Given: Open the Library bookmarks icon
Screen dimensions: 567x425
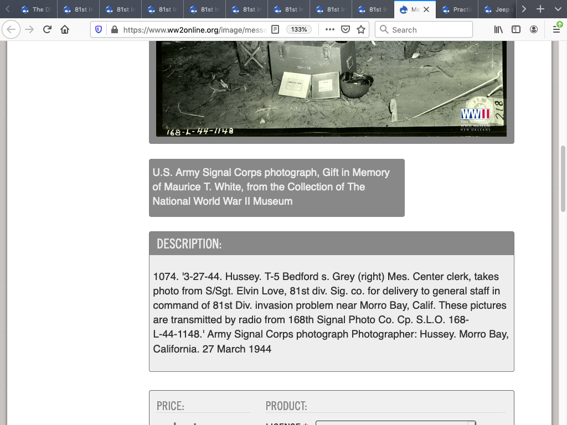Looking at the screenshot, I should [498, 30].
